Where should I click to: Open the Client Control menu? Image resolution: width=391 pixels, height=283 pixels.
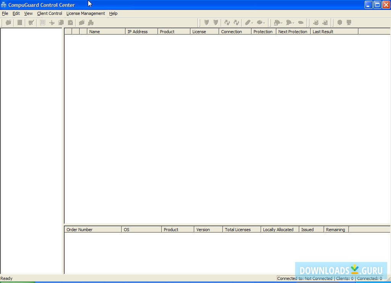click(49, 13)
